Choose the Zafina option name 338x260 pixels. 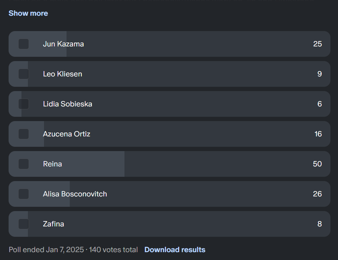click(x=53, y=224)
